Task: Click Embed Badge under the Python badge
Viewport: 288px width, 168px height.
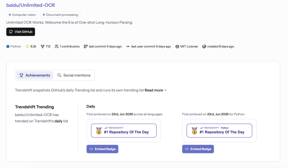Action: click(198, 149)
